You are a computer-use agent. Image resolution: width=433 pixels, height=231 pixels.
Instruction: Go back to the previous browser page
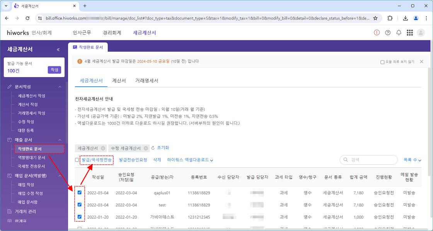pos(7,18)
